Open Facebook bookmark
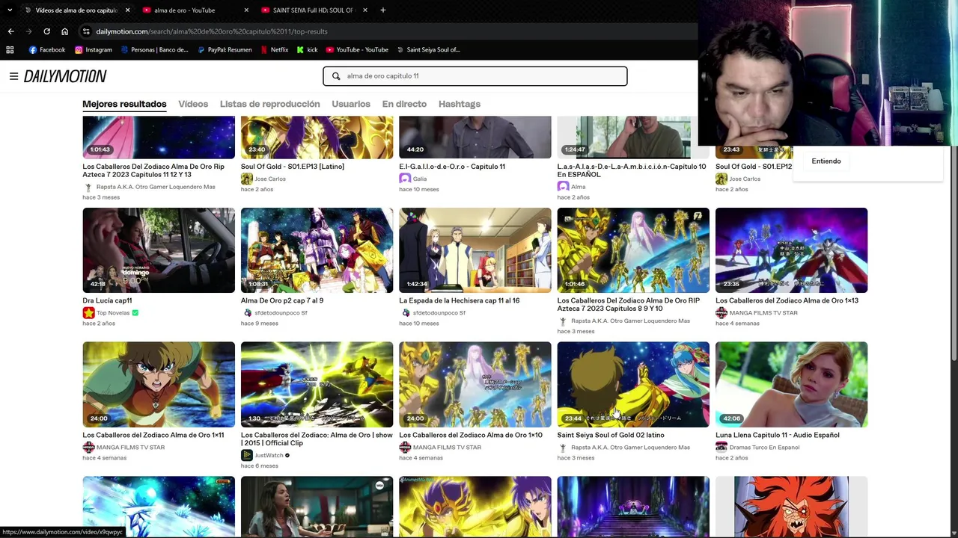This screenshot has height=538, width=958. pyautogui.click(x=47, y=50)
